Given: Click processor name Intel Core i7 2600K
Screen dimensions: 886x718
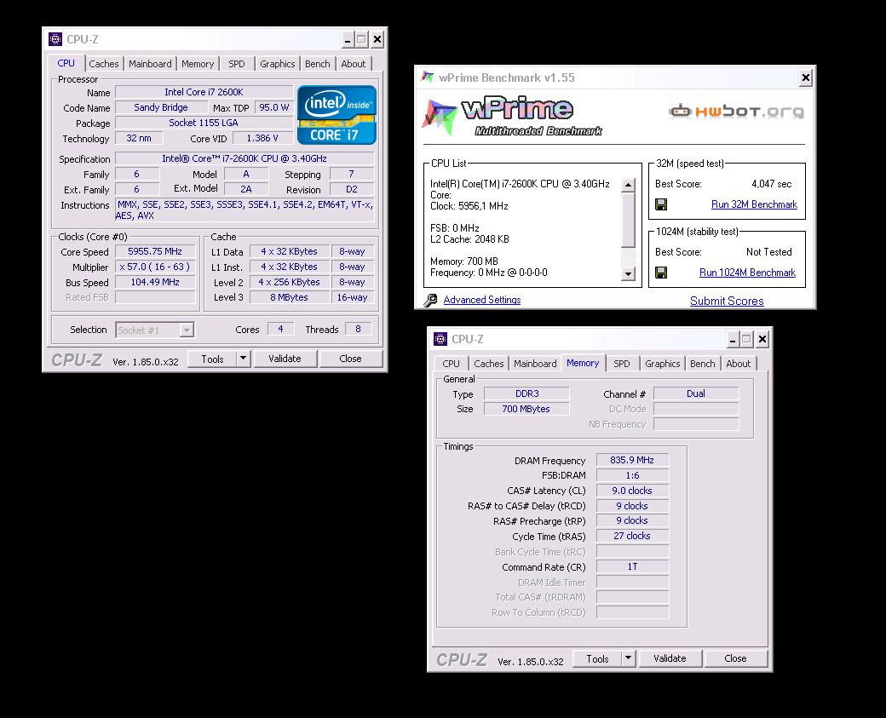Looking at the screenshot, I should click(204, 92).
